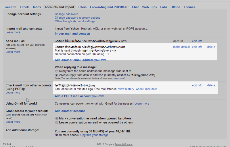Screen dimensions: 230x147
Task: Select 'Reply from the same address' radio button
Action: [x=57, y=71]
